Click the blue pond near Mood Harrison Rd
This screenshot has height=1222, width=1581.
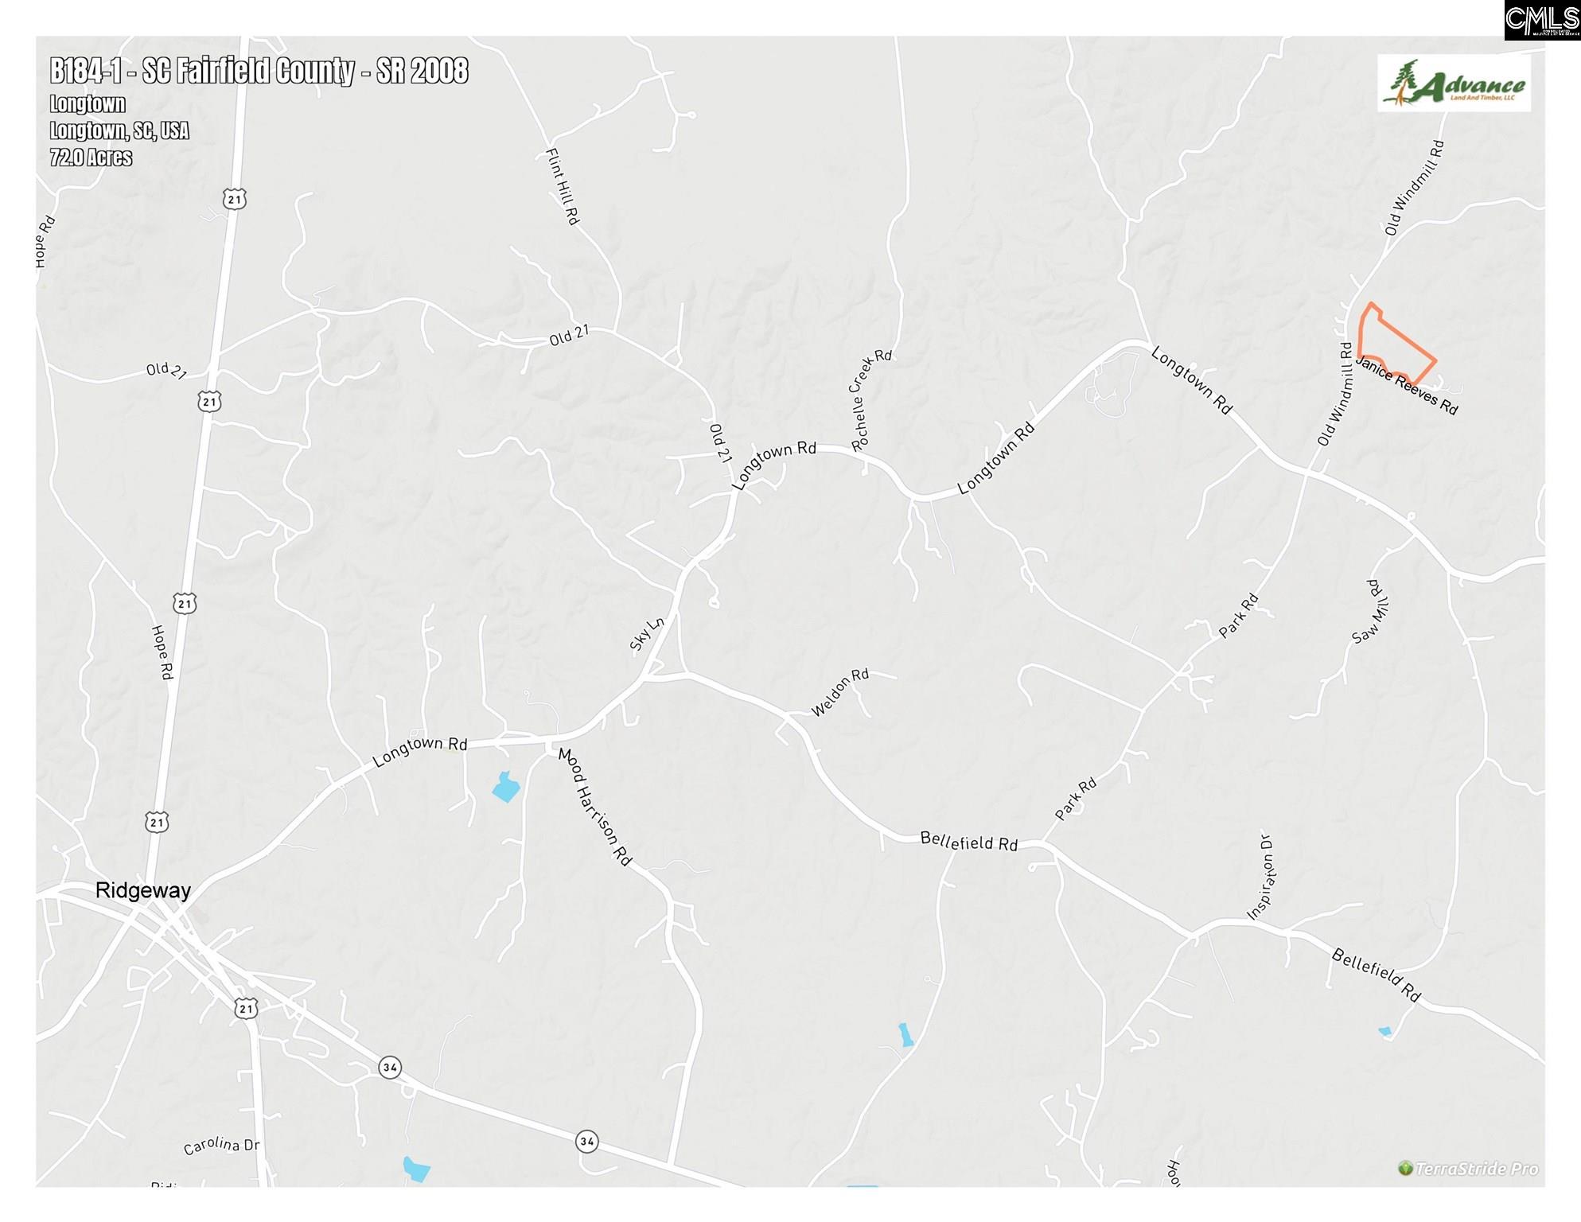(x=505, y=787)
